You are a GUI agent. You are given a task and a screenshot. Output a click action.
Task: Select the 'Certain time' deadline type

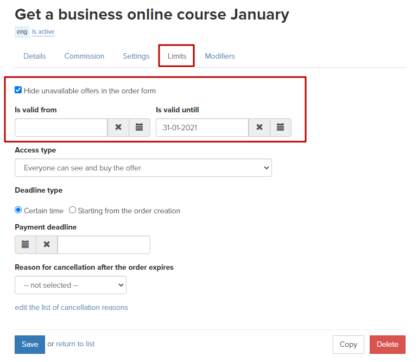click(18, 210)
